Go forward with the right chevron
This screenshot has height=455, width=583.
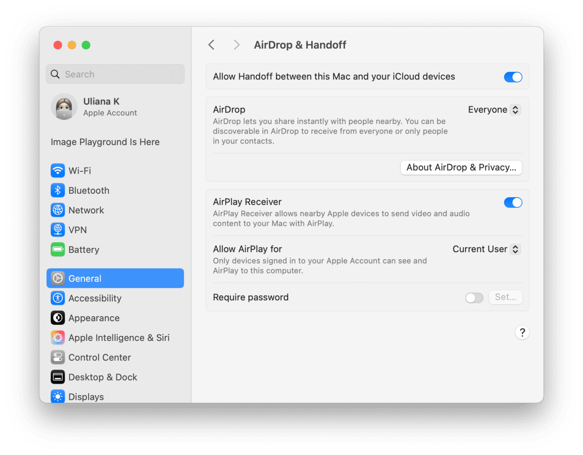click(236, 45)
